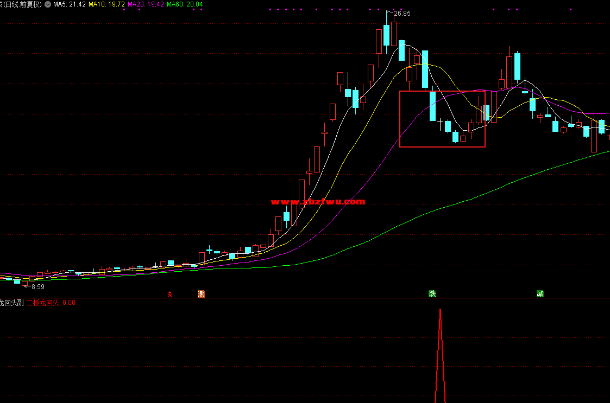
Task: Click the 26.85 high price label
Action: click(402, 14)
